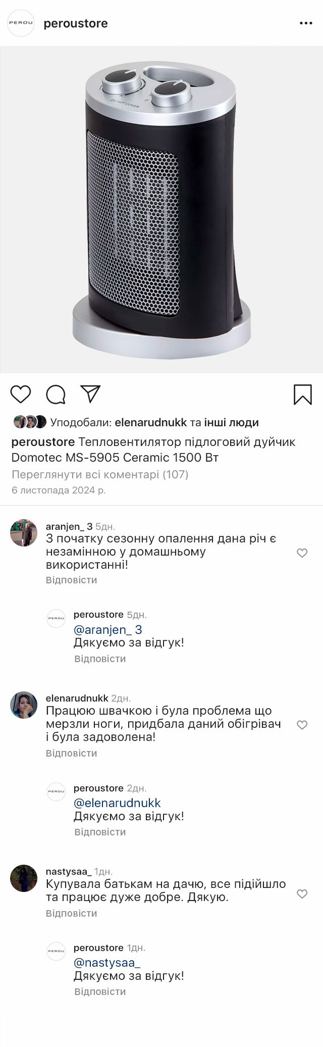Open nastysaa_'s commenter avatar

(x=24, y=878)
